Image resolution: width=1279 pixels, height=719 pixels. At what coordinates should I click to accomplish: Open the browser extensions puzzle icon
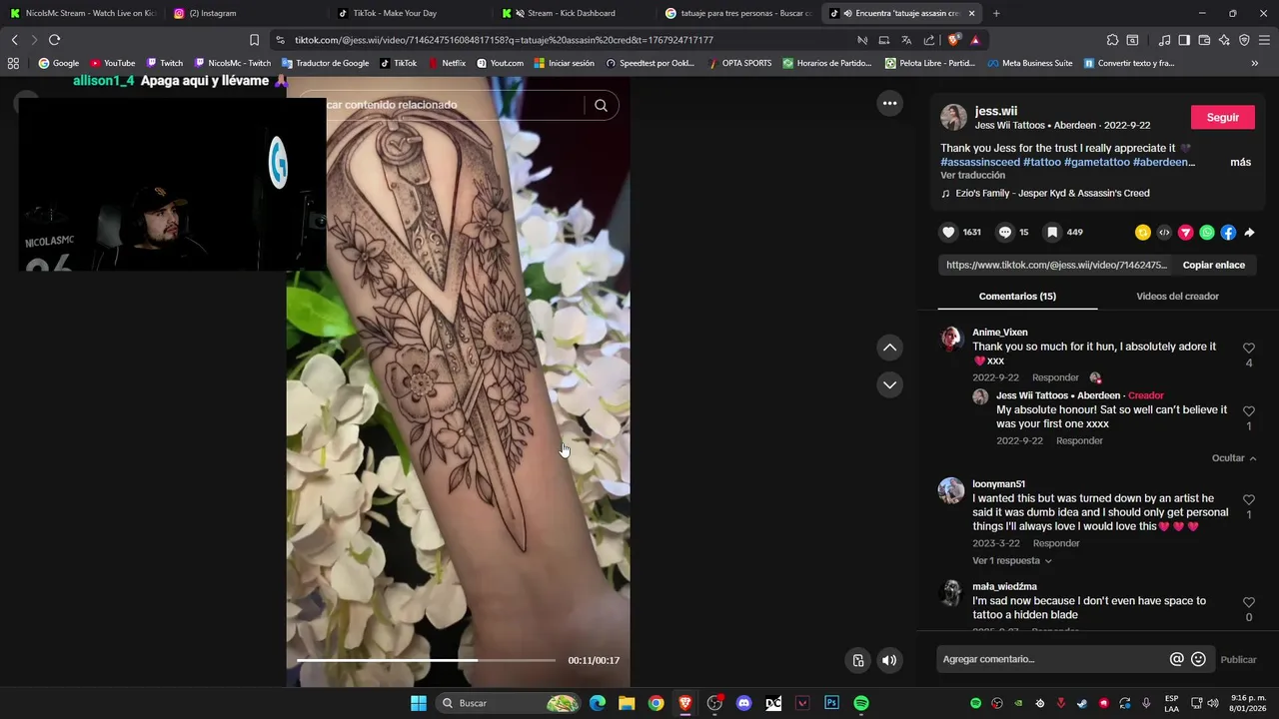(1112, 40)
